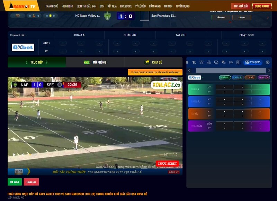Click the pause icon in the side panel
This screenshot has height=201, width=277.
point(187,62)
